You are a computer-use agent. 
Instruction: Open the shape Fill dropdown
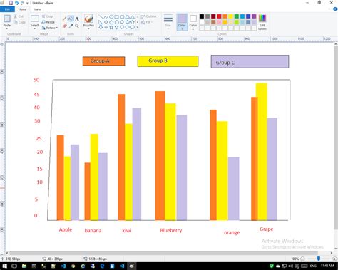tap(147, 22)
